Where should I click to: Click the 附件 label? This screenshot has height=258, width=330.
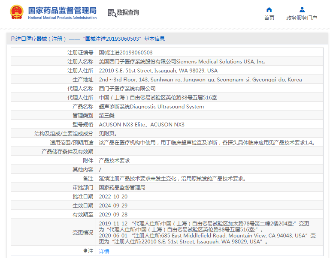88,161
